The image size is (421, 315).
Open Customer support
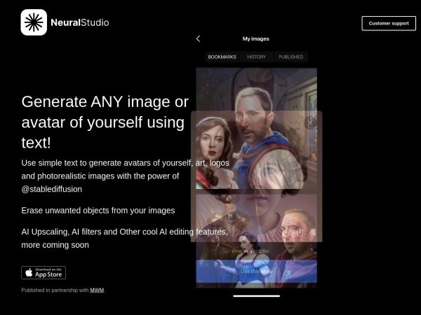tap(388, 23)
